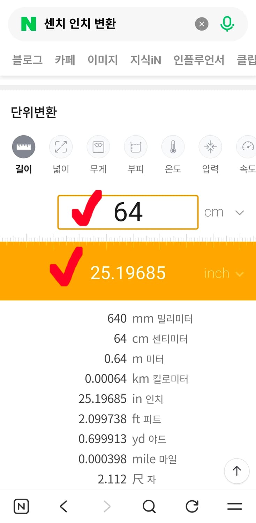Tap the browser refresh icon
Screen dimensions: 256x523
191,506
